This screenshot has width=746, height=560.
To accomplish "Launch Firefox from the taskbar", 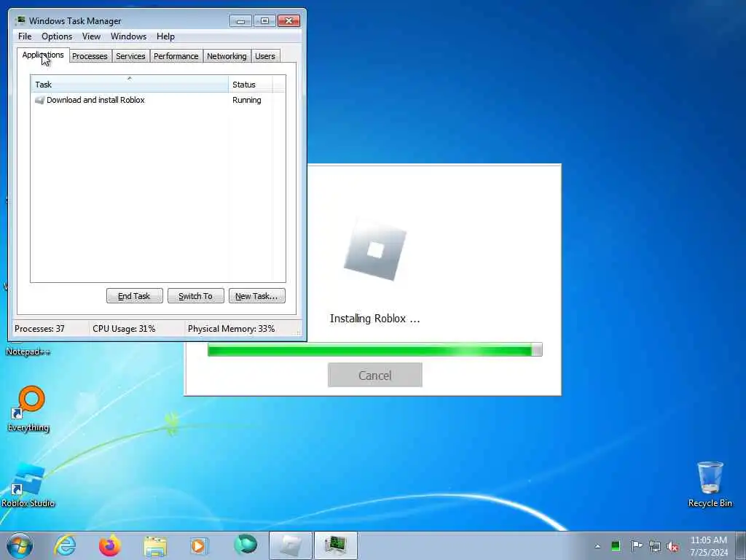I will tap(110, 545).
